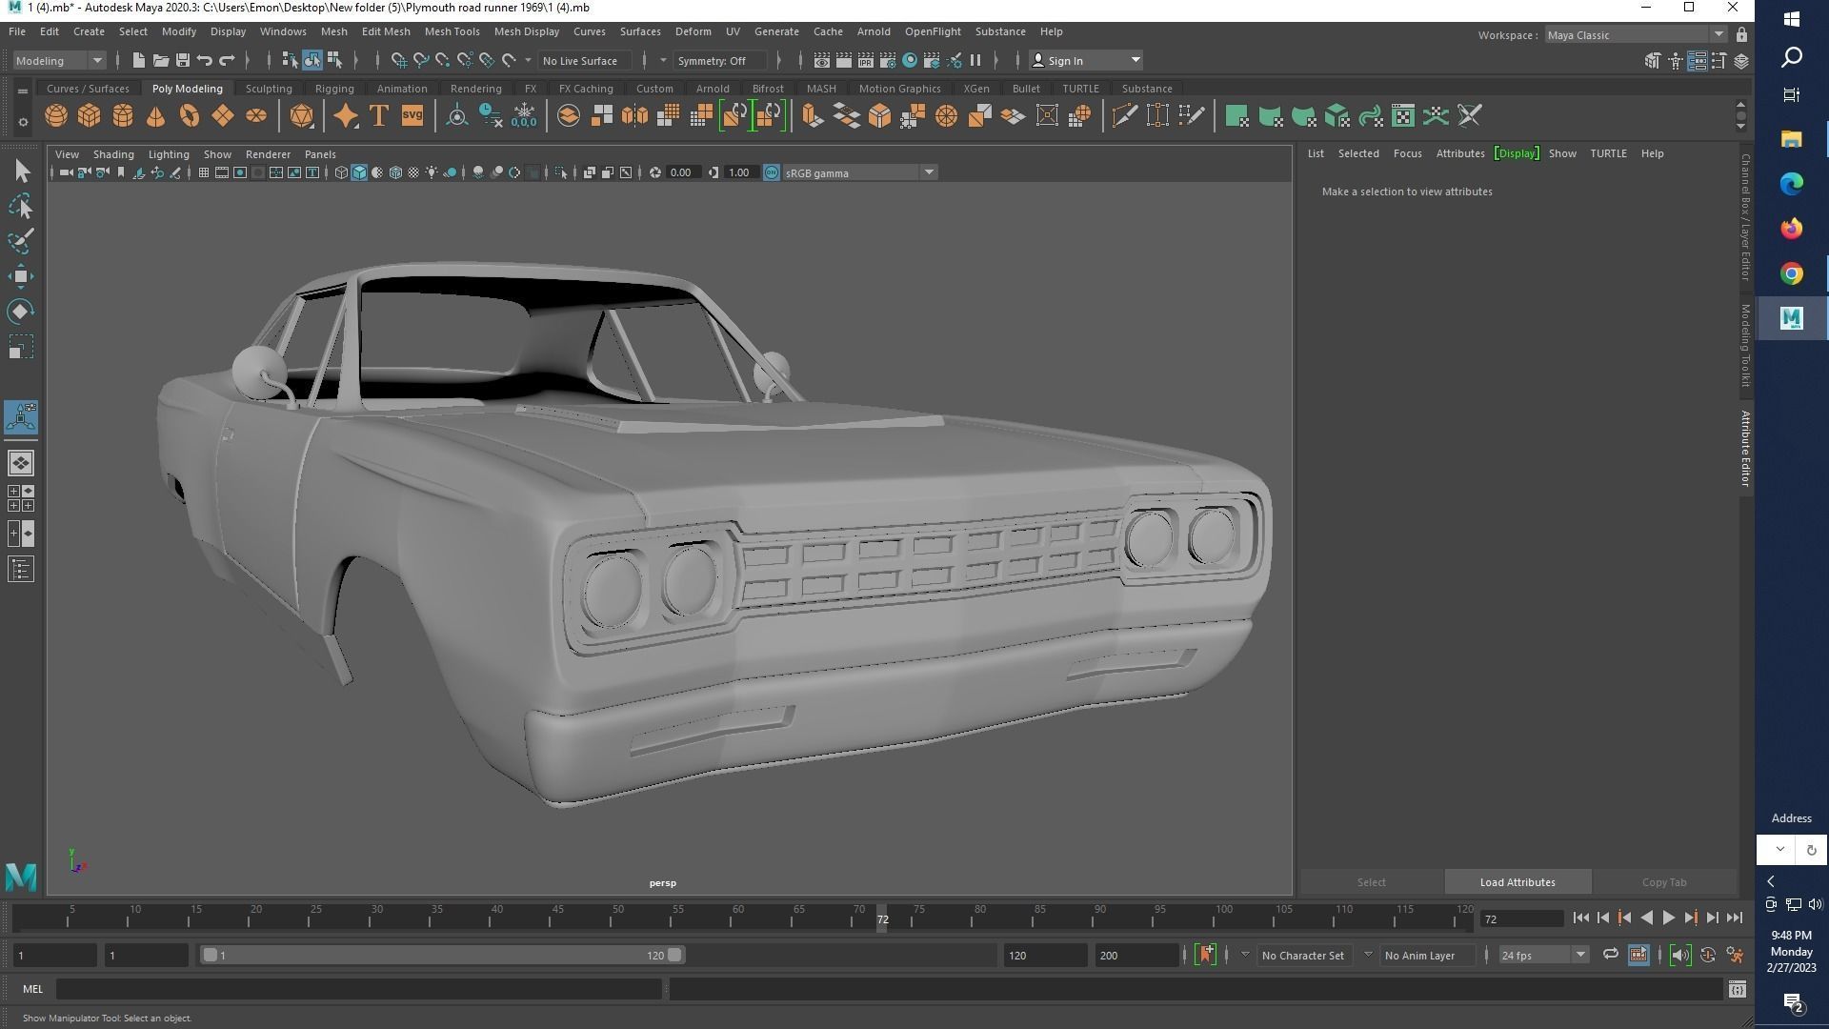The image size is (1829, 1029).
Task: Activate the Scale tool in toolbox
Action: [x=21, y=347]
